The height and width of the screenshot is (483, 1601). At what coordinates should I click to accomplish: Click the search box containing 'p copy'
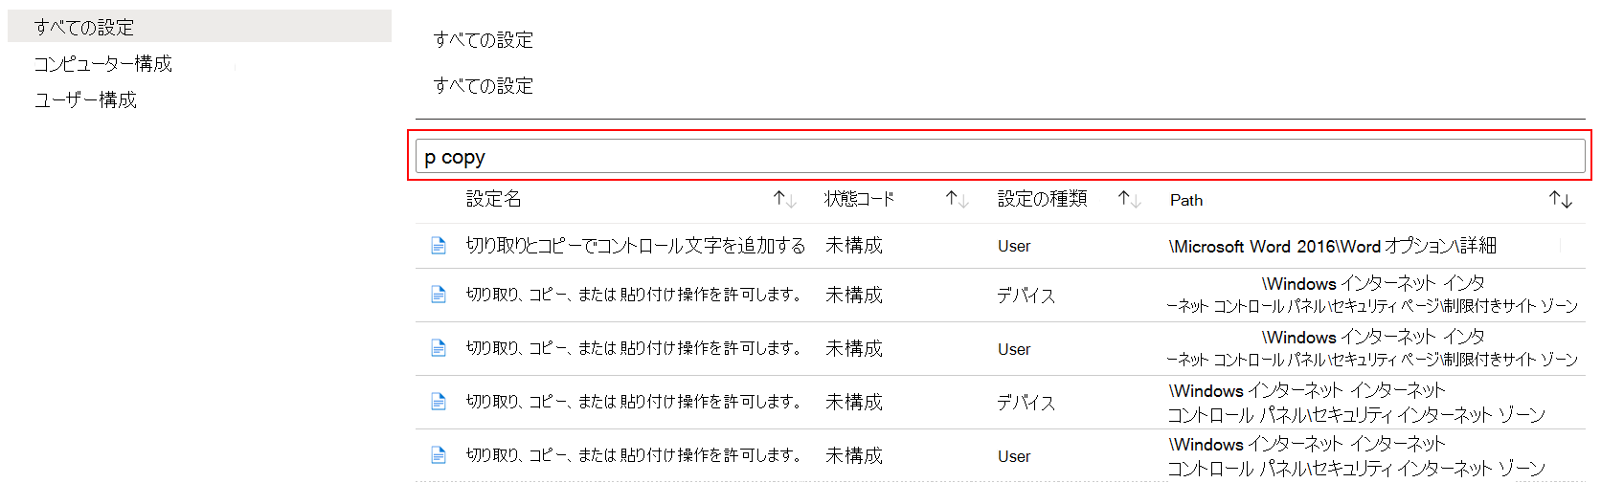click(1000, 156)
